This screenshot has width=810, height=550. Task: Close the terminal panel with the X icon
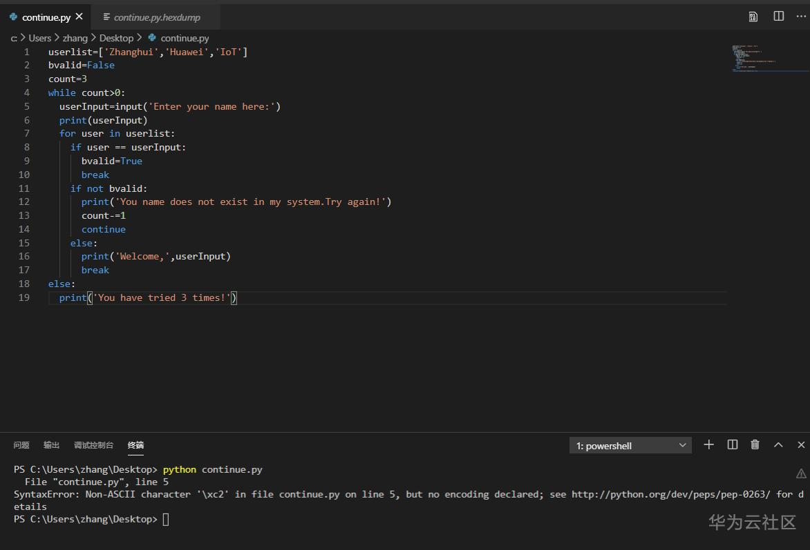802,445
